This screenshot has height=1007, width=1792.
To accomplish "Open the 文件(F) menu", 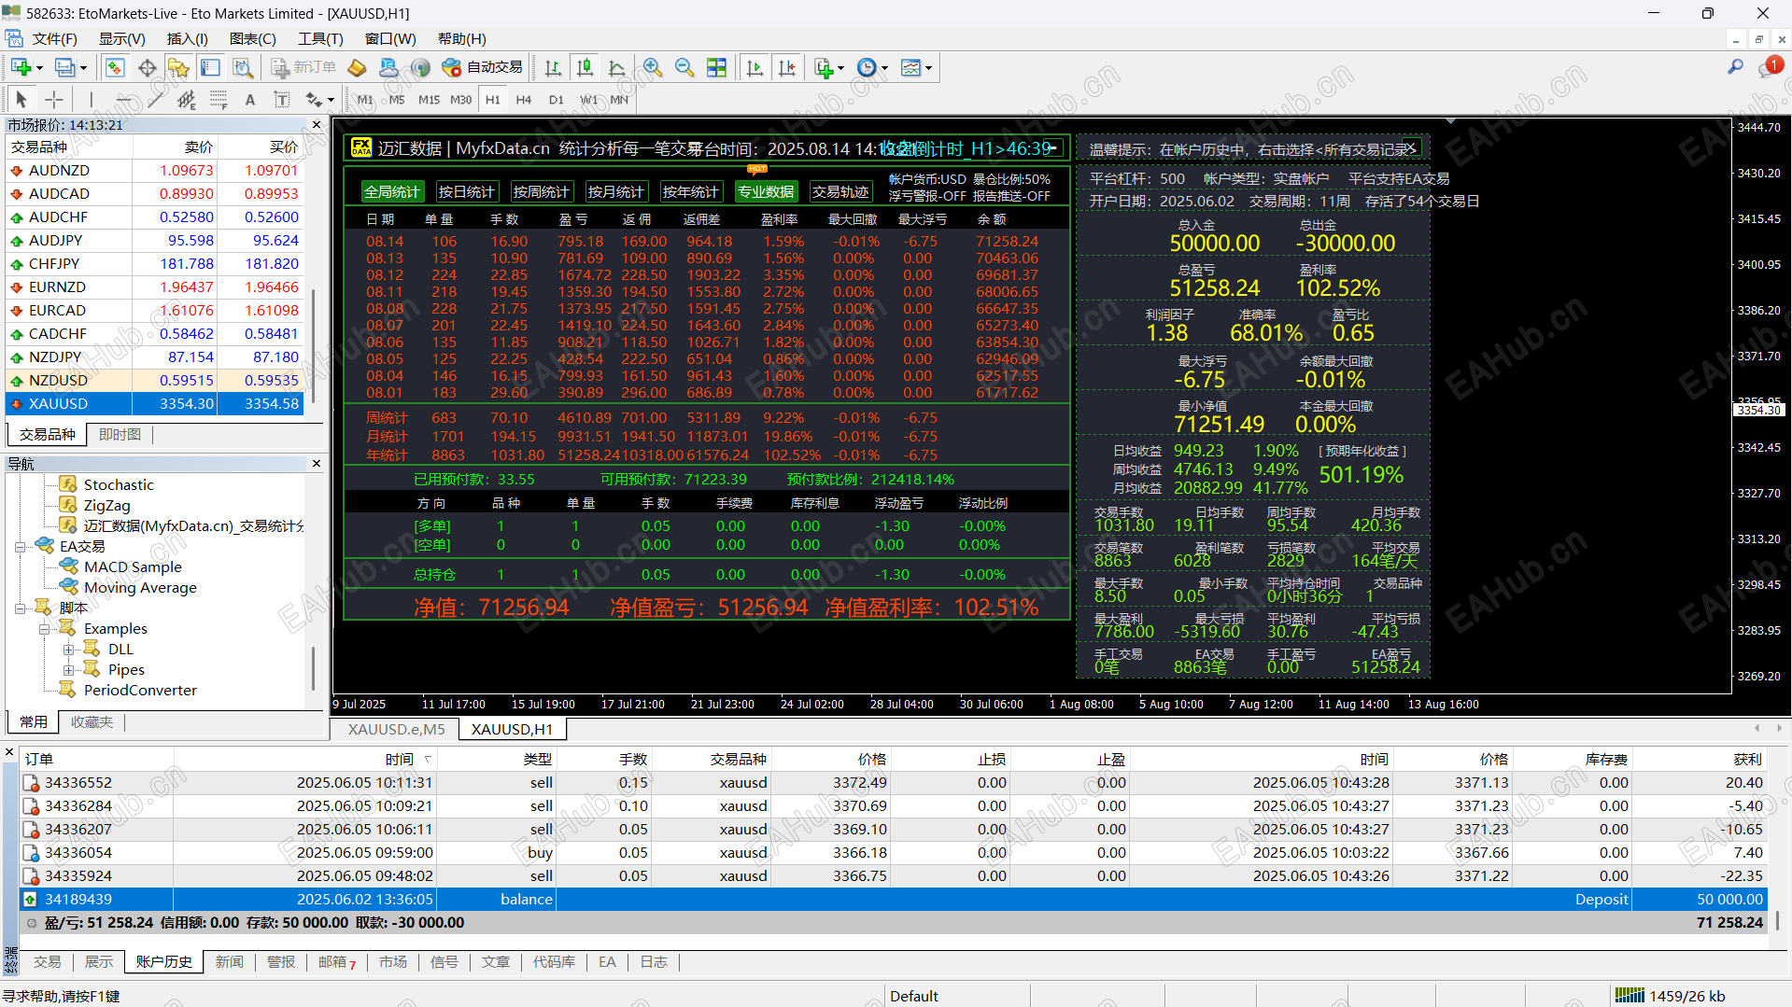I will [54, 39].
